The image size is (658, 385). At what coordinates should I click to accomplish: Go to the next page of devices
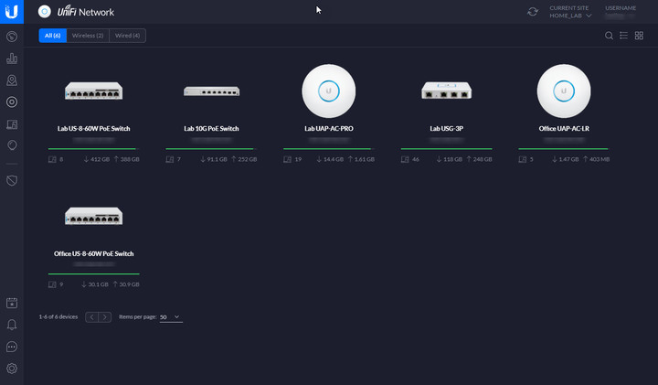tap(105, 317)
